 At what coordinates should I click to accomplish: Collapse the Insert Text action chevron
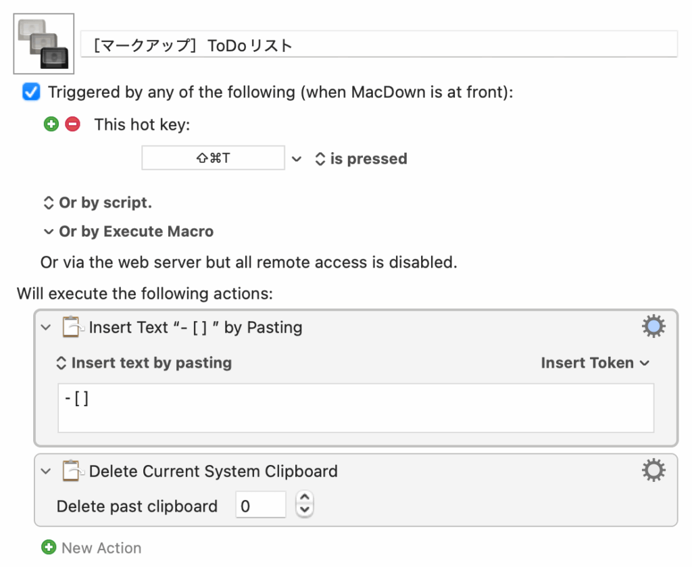[46, 327]
